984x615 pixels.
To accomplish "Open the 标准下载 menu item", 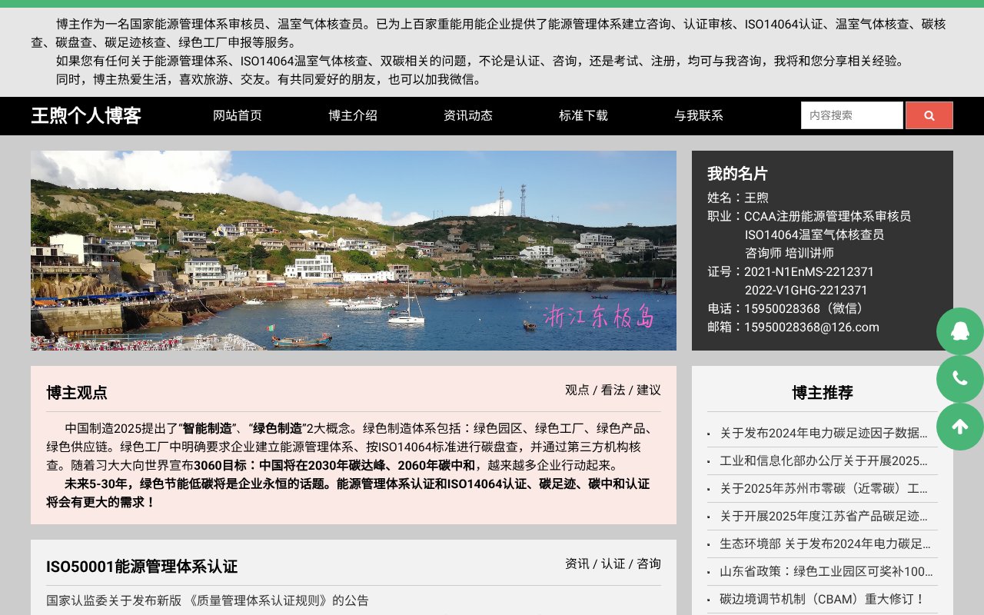I will click(x=583, y=115).
